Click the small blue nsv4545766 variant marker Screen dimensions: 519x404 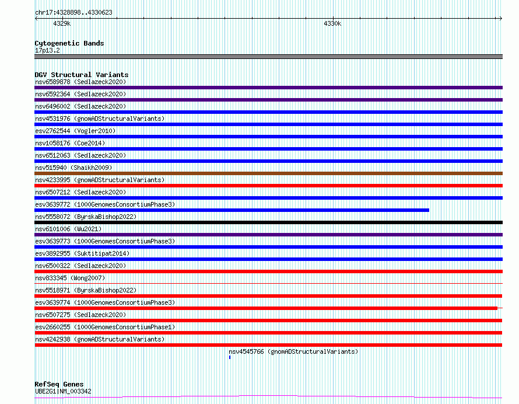(x=229, y=357)
